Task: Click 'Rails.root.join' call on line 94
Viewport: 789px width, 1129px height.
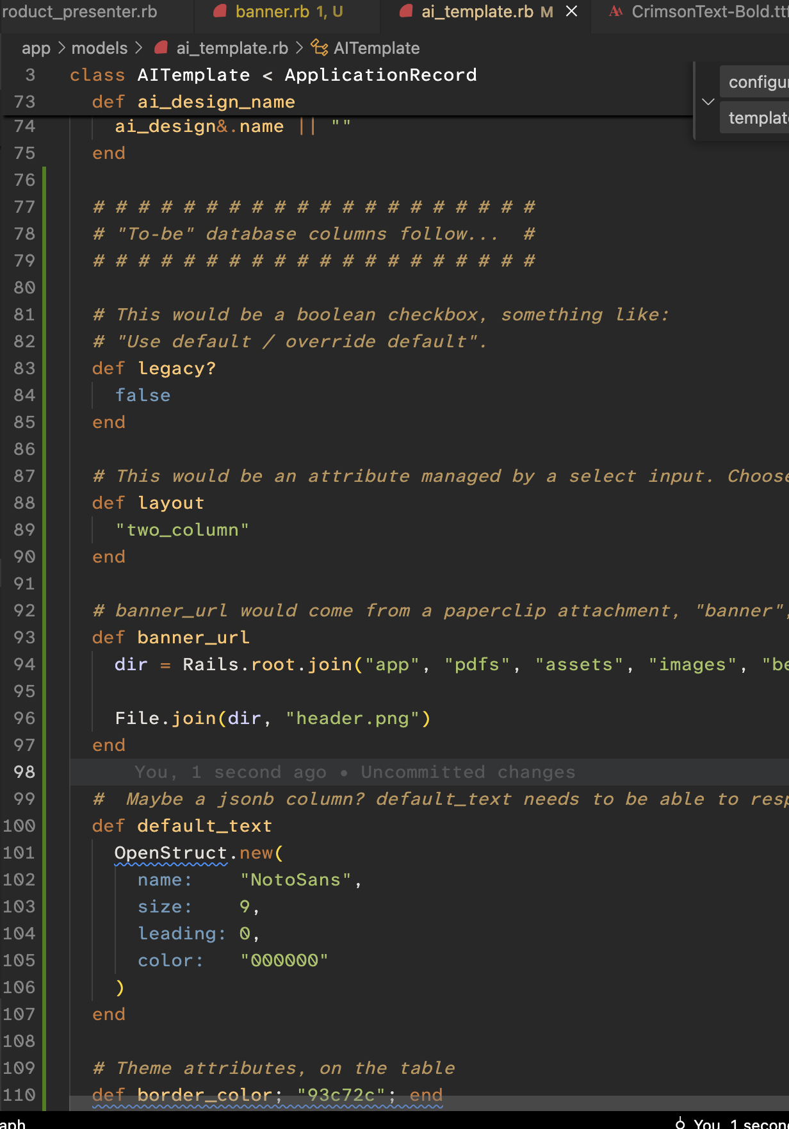Action: [x=267, y=664]
